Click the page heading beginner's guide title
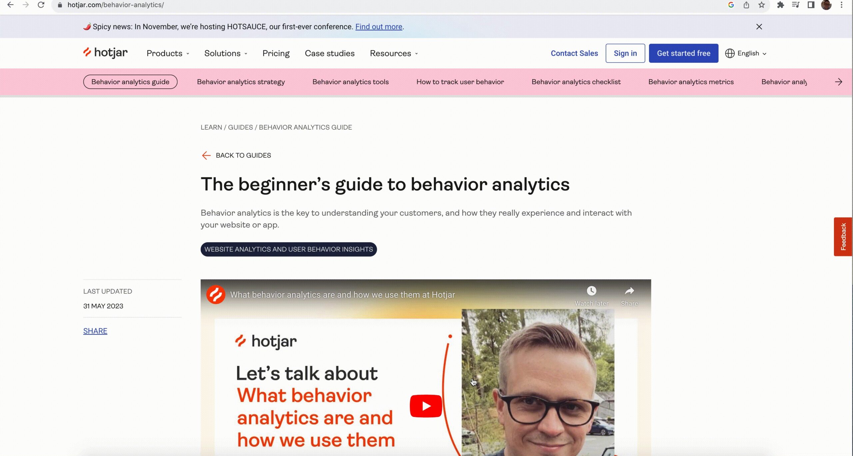 385,184
